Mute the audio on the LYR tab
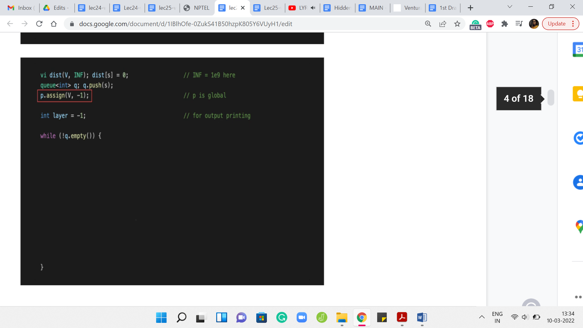Viewport: 583px width, 328px height. point(313,8)
